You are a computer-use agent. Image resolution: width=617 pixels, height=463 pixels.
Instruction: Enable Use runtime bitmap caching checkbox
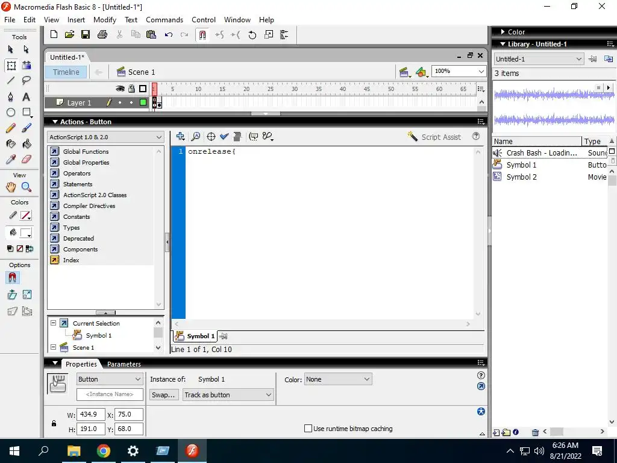coord(308,429)
